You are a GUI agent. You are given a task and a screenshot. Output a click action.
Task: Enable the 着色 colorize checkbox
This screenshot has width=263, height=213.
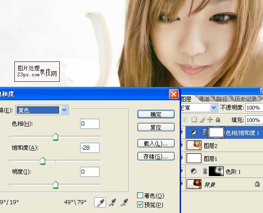coord(140,195)
